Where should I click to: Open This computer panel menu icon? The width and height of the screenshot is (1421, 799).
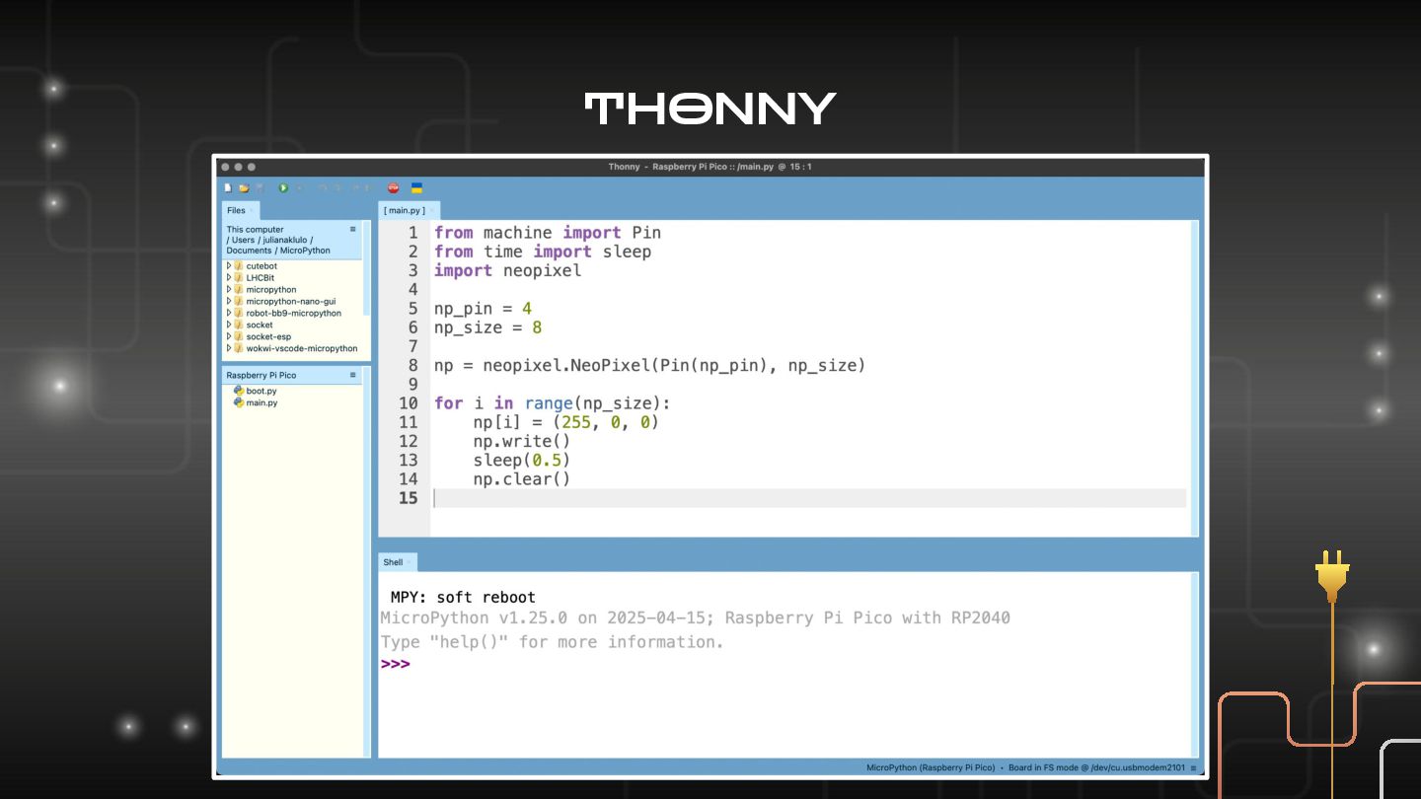(352, 229)
